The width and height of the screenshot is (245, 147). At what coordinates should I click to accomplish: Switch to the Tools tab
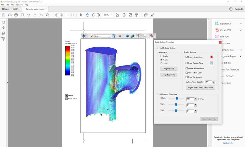15,9
